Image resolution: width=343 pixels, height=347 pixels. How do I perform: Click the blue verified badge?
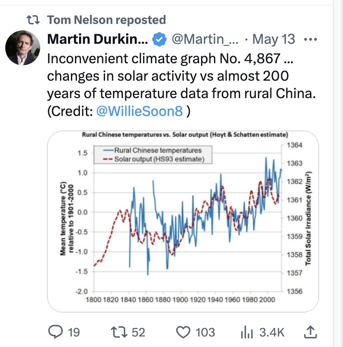tap(159, 39)
